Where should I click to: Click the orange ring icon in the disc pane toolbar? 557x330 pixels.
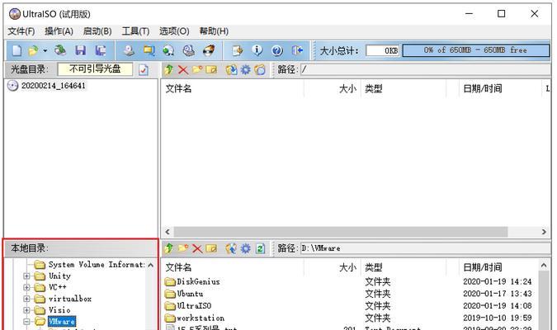tap(260, 69)
